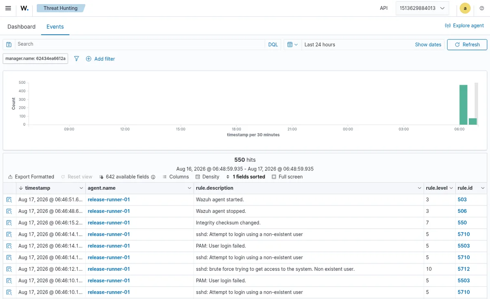Screen dimensions: 490x299
Task: Open user avatar menu 'a'
Action: [x=465, y=8]
